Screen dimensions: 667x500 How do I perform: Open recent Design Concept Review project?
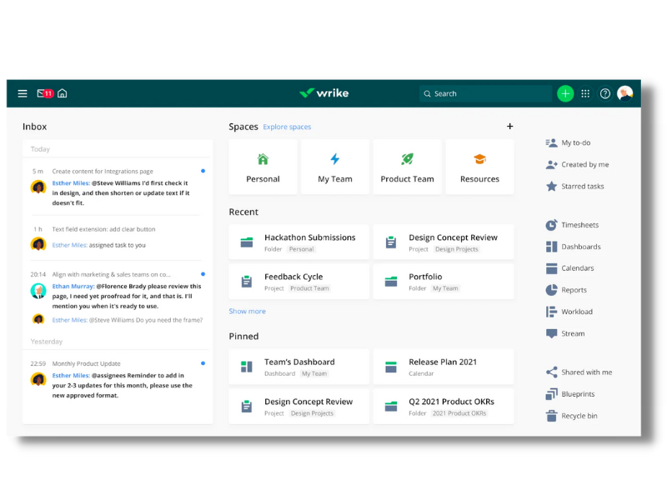pos(444,242)
